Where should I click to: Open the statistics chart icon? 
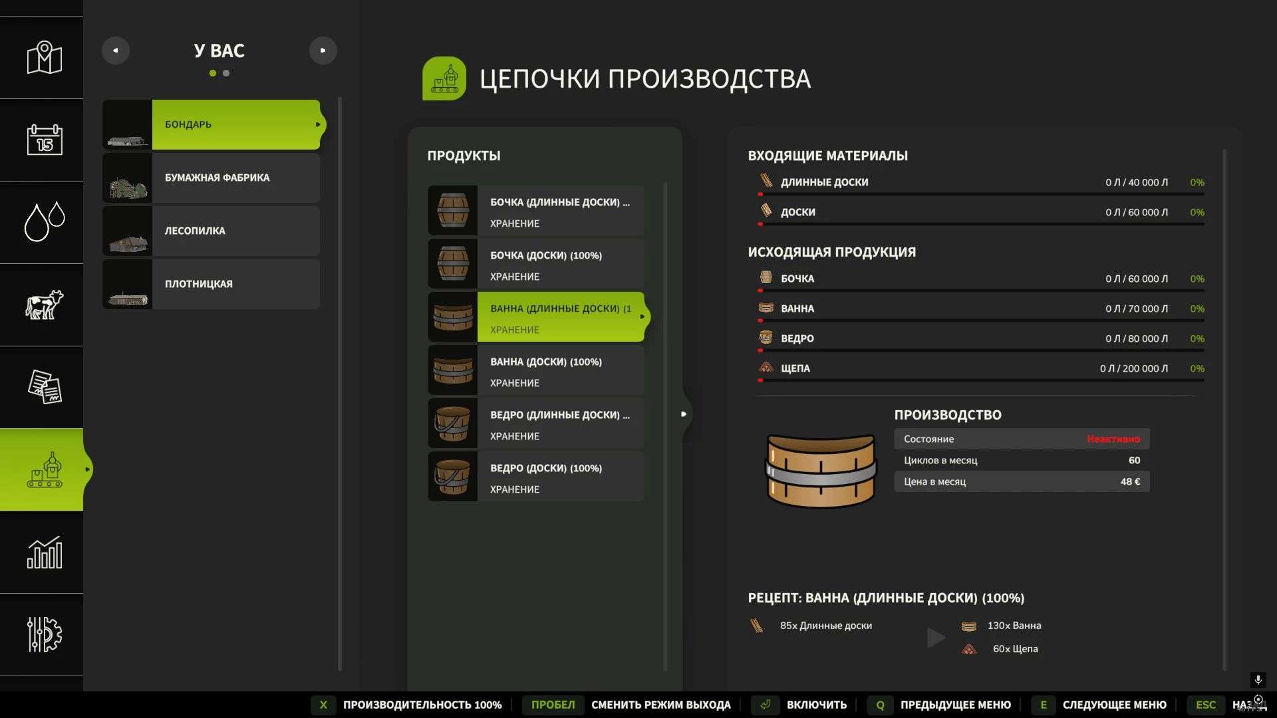(x=44, y=552)
